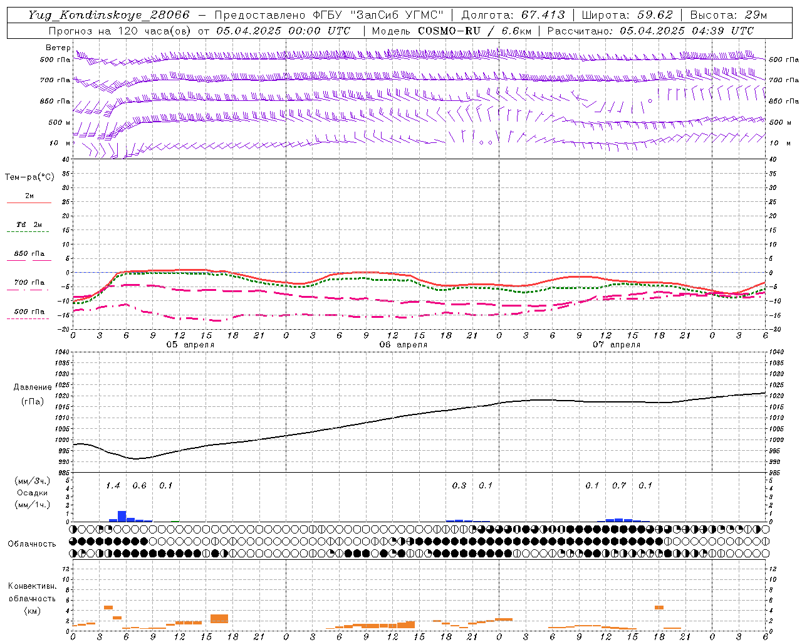Click the Рассчитано: 05.04.2025 04:39 UTC text
The height and width of the screenshot is (642, 802).
pos(650,31)
